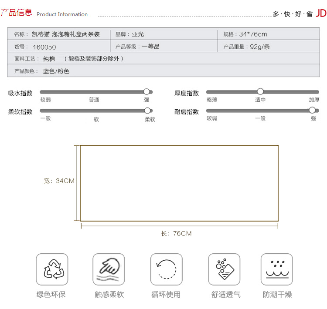Screen dimensions: 327x309
Task: Click the 产品信息 section heading
Action: pos(16,13)
